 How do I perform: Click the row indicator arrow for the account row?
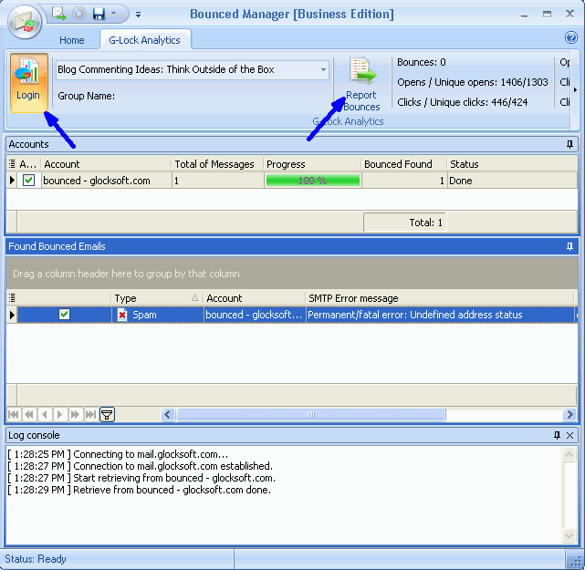click(x=12, y=181)
